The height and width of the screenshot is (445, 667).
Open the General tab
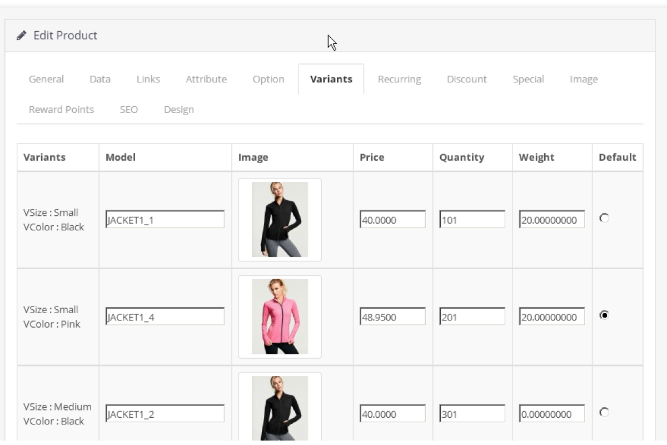click(46, 79)
